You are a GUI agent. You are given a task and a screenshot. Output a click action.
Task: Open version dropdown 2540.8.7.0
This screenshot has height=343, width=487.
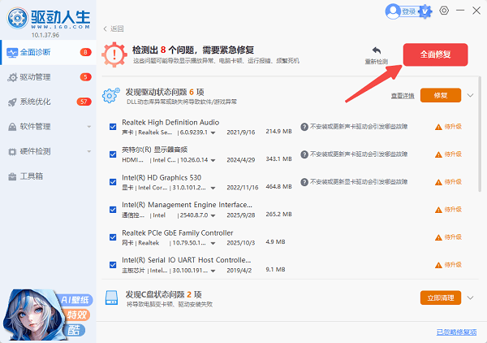point(213,215)
